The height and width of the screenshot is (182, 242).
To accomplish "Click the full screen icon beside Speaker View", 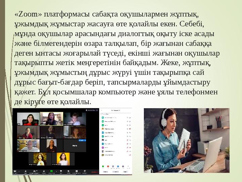I will tap(97, 110).
